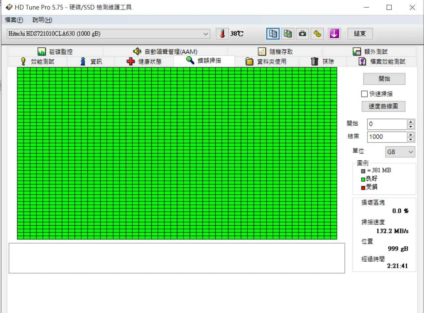Switch to the 自動噪聲管理(AAM) tab
The image size is (424, 313).
(165, 52)
